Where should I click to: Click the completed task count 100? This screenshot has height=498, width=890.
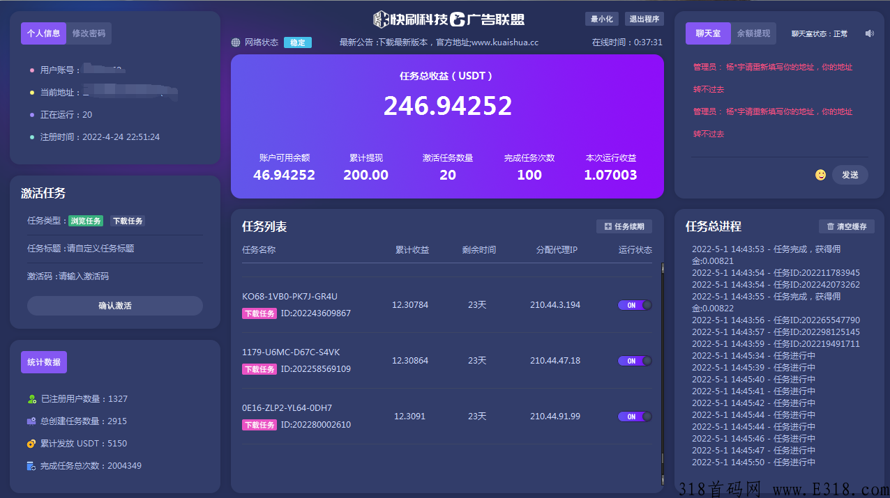[x=529, y=175]
